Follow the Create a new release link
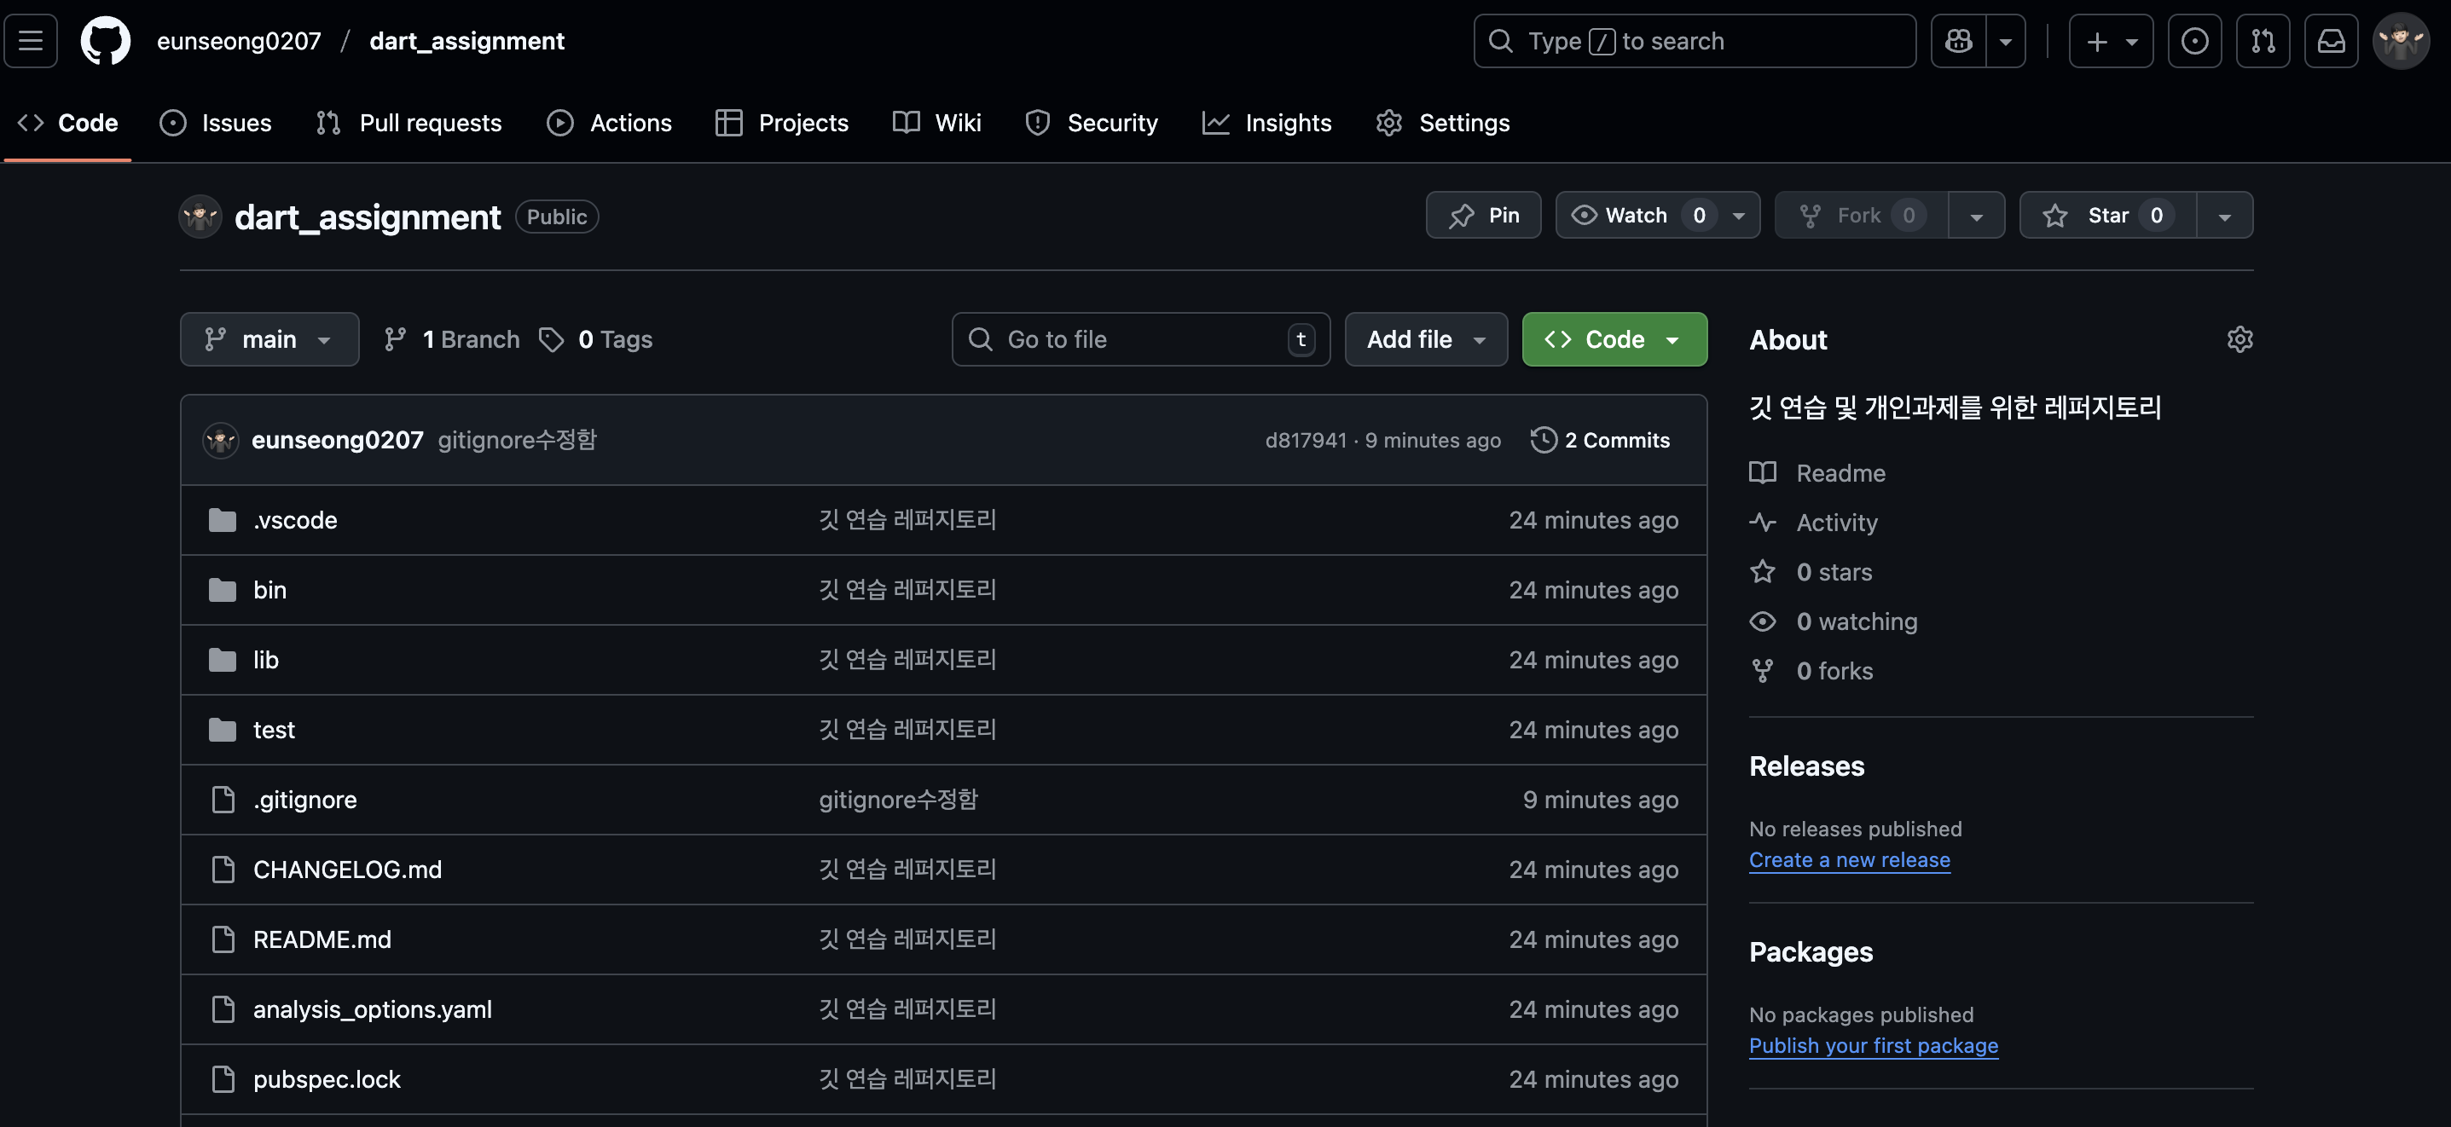2451x1127 pixels. (x=1849, y=860)
